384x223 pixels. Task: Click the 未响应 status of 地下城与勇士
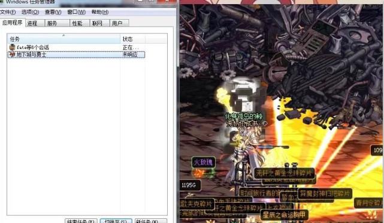(130, 54)
